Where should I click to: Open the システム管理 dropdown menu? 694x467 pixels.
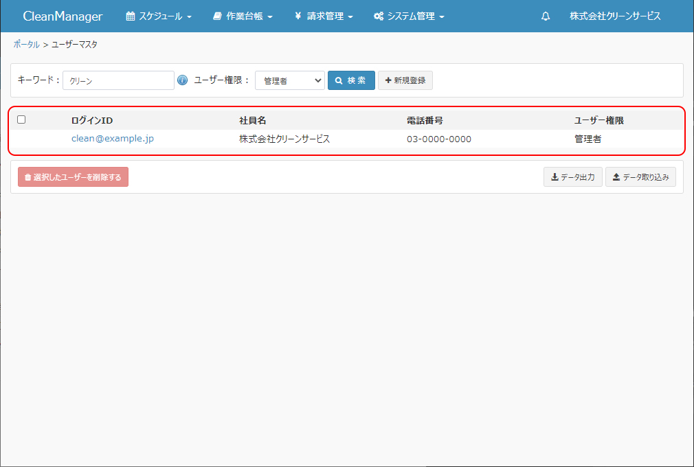(x=409, y=16)
